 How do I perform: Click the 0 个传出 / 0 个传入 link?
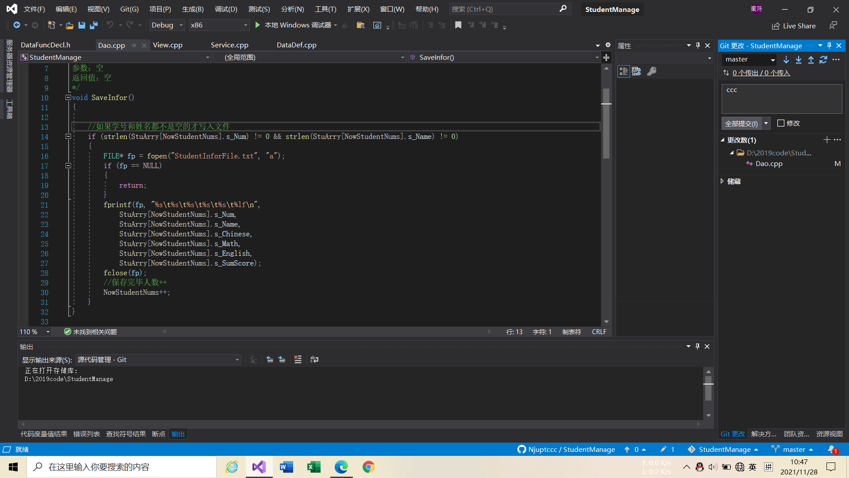(761, 73)
